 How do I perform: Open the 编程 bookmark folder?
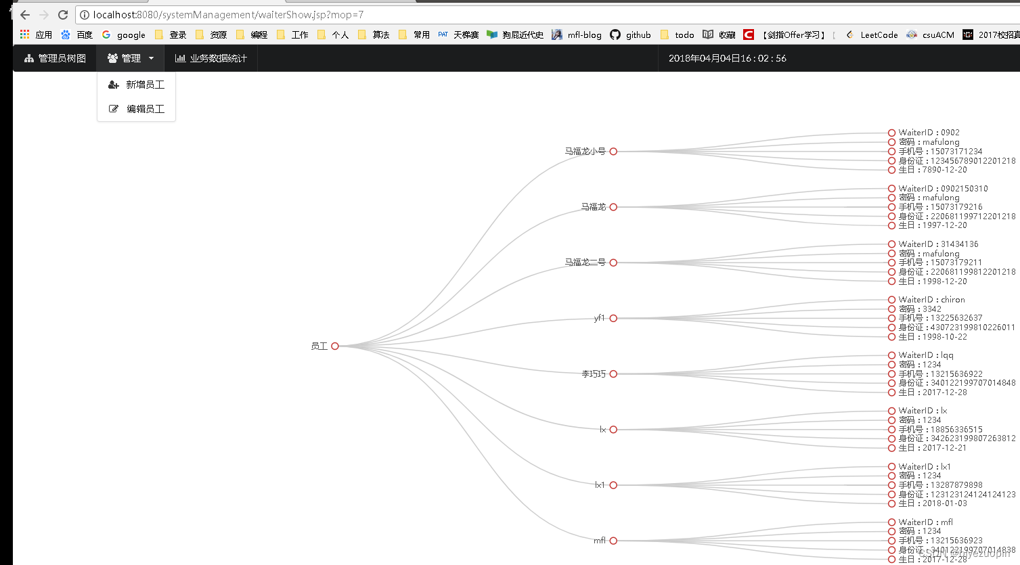(x=252, y=35)
